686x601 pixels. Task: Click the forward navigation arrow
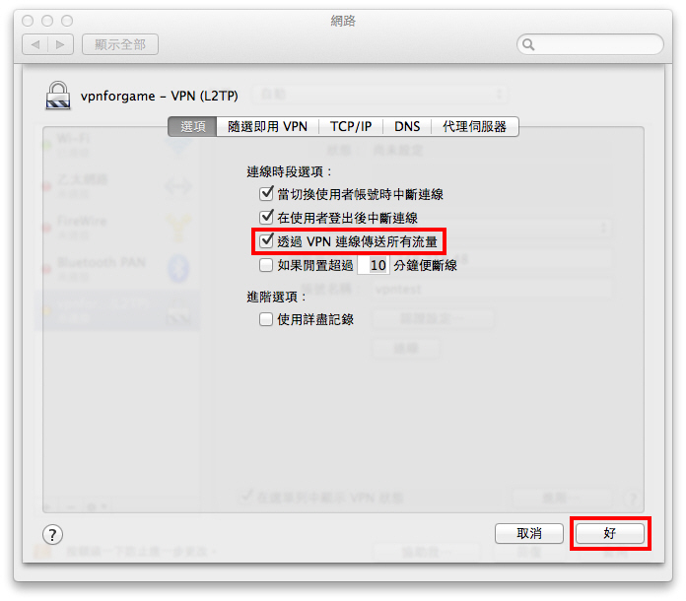tap(60, 44)
